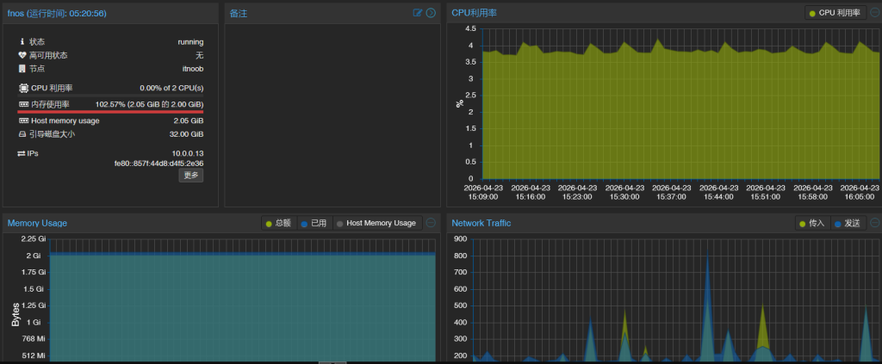The width and height of the screenshot is (882, 364).
Task: Click the edit notes icon in 备注 panel
Action: [x=418, y=13]
